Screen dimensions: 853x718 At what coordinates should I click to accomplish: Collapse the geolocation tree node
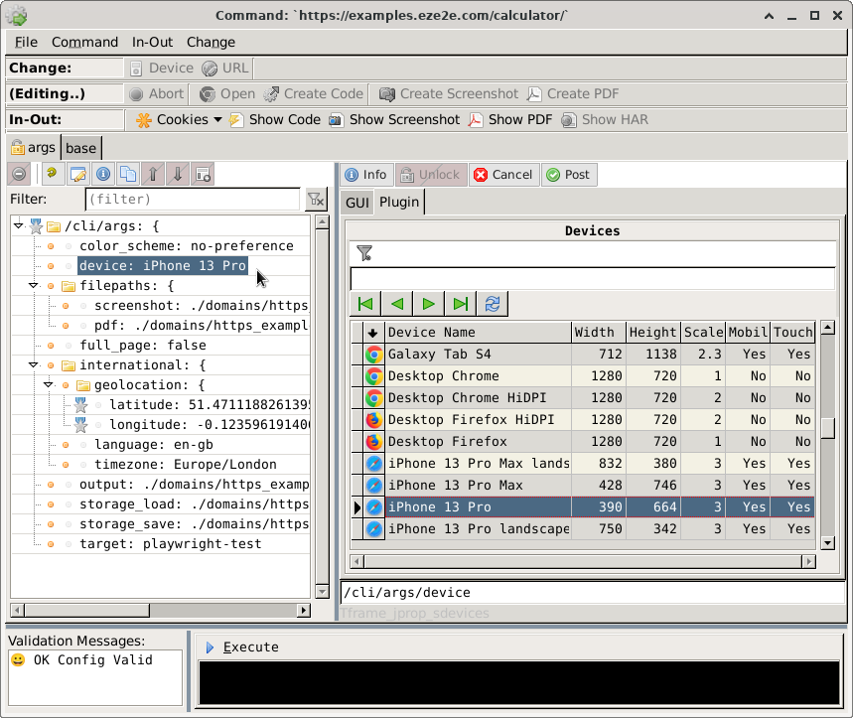49,384
